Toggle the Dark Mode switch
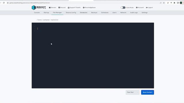The width and height of the screenshot is (184, 103). 123,8
